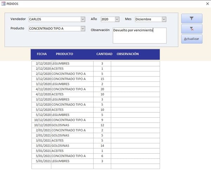The height and width of the screenshot is (180, 211).
Task: Click the apply filter funnel button
Action: 192,18
